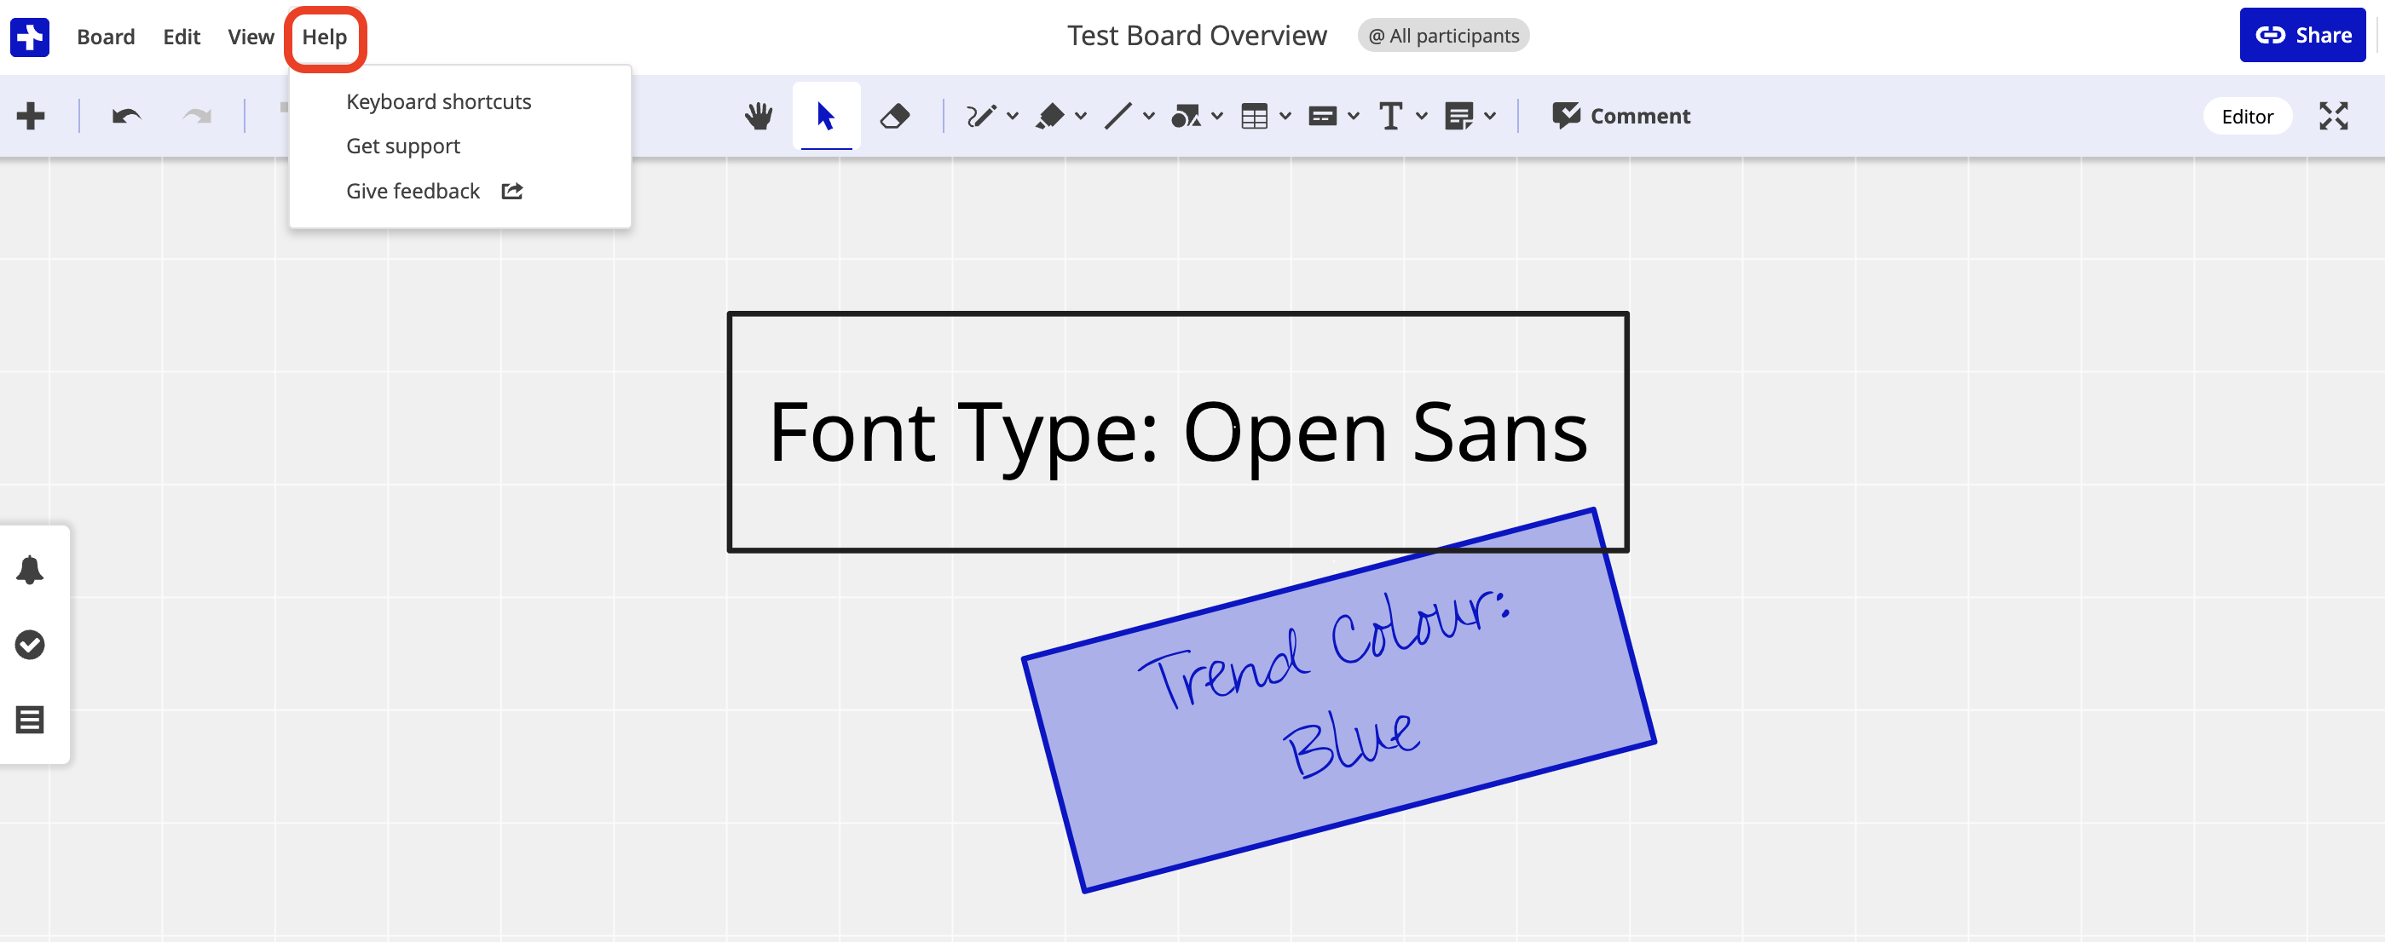
Task: Activate the arrow select tool
Action: 826,116
